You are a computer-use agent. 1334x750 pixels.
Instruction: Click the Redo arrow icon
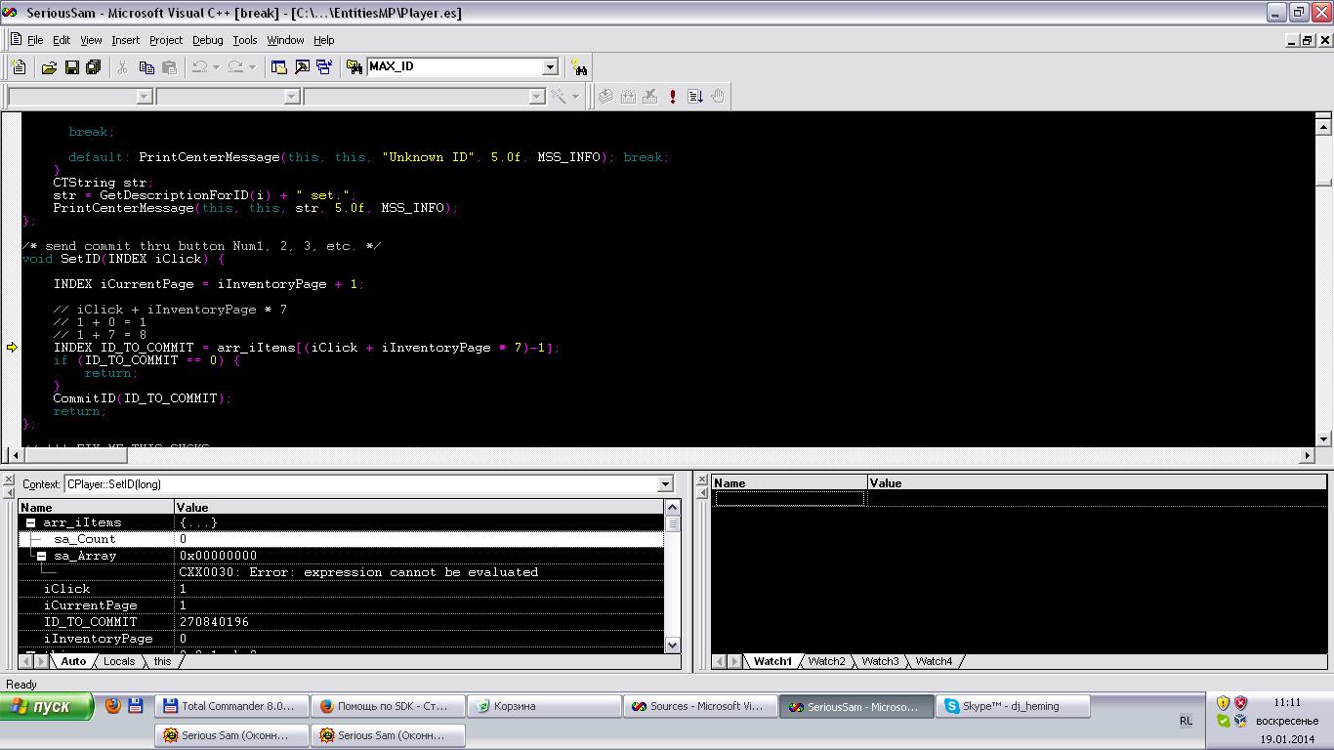235,66
